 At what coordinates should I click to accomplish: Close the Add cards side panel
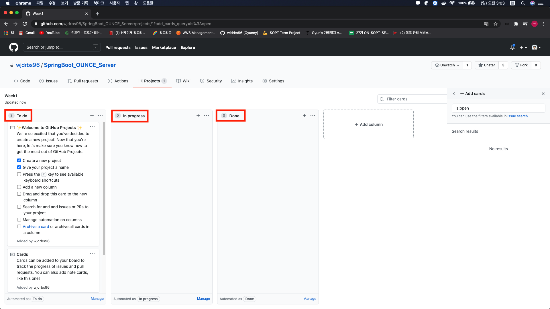point(543,94)
